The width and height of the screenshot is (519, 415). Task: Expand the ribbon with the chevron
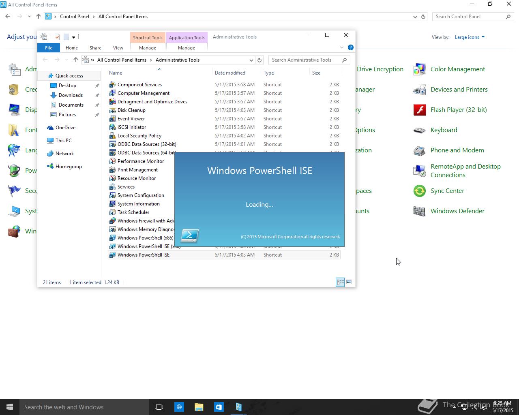tap(342, 47)
